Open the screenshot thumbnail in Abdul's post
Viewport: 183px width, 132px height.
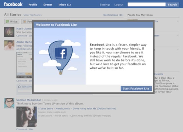pos(24,65)
